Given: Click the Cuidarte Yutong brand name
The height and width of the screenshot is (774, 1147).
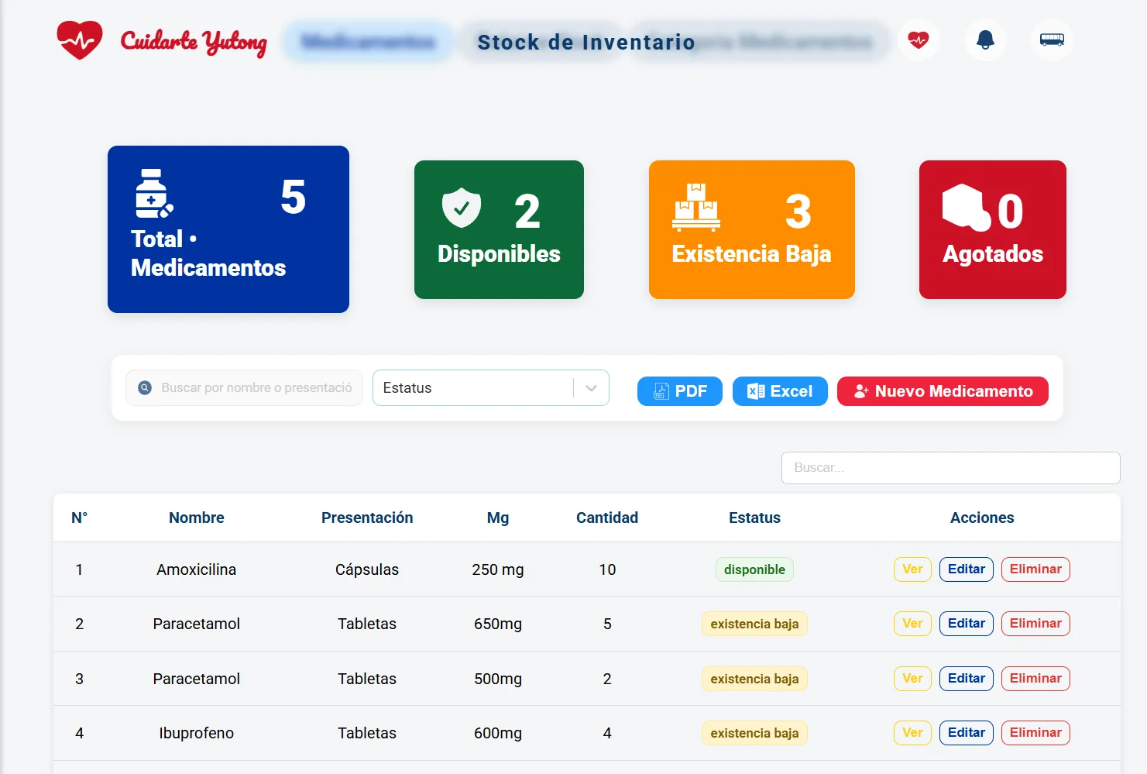Looking at the screenshot, I should point(194,42).
